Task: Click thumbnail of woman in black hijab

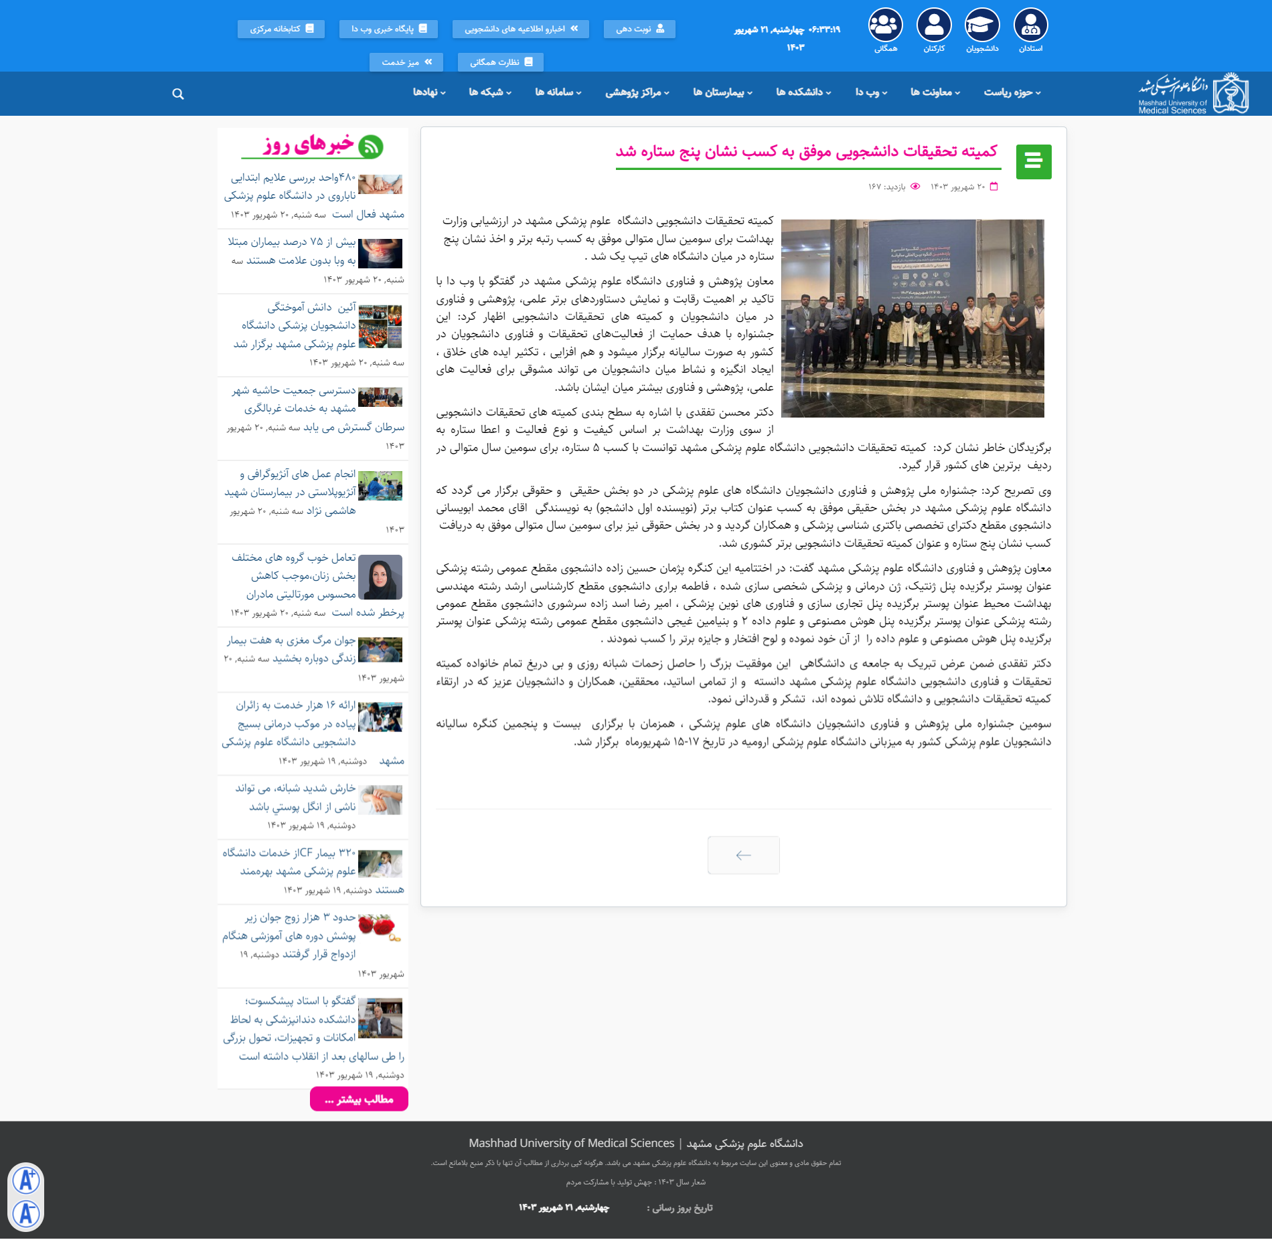Action: pos(380,578)
